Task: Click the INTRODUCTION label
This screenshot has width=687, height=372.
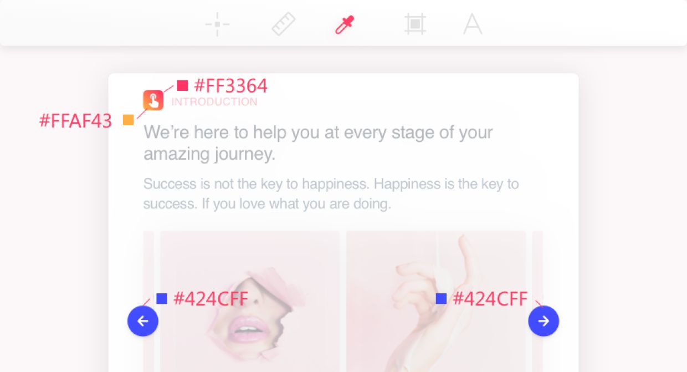Action: tap(214, 102)
